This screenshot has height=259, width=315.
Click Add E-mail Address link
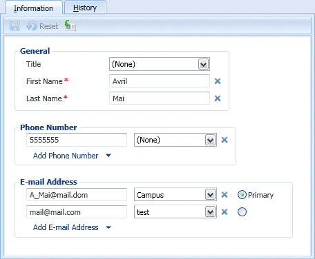[66, 227]
